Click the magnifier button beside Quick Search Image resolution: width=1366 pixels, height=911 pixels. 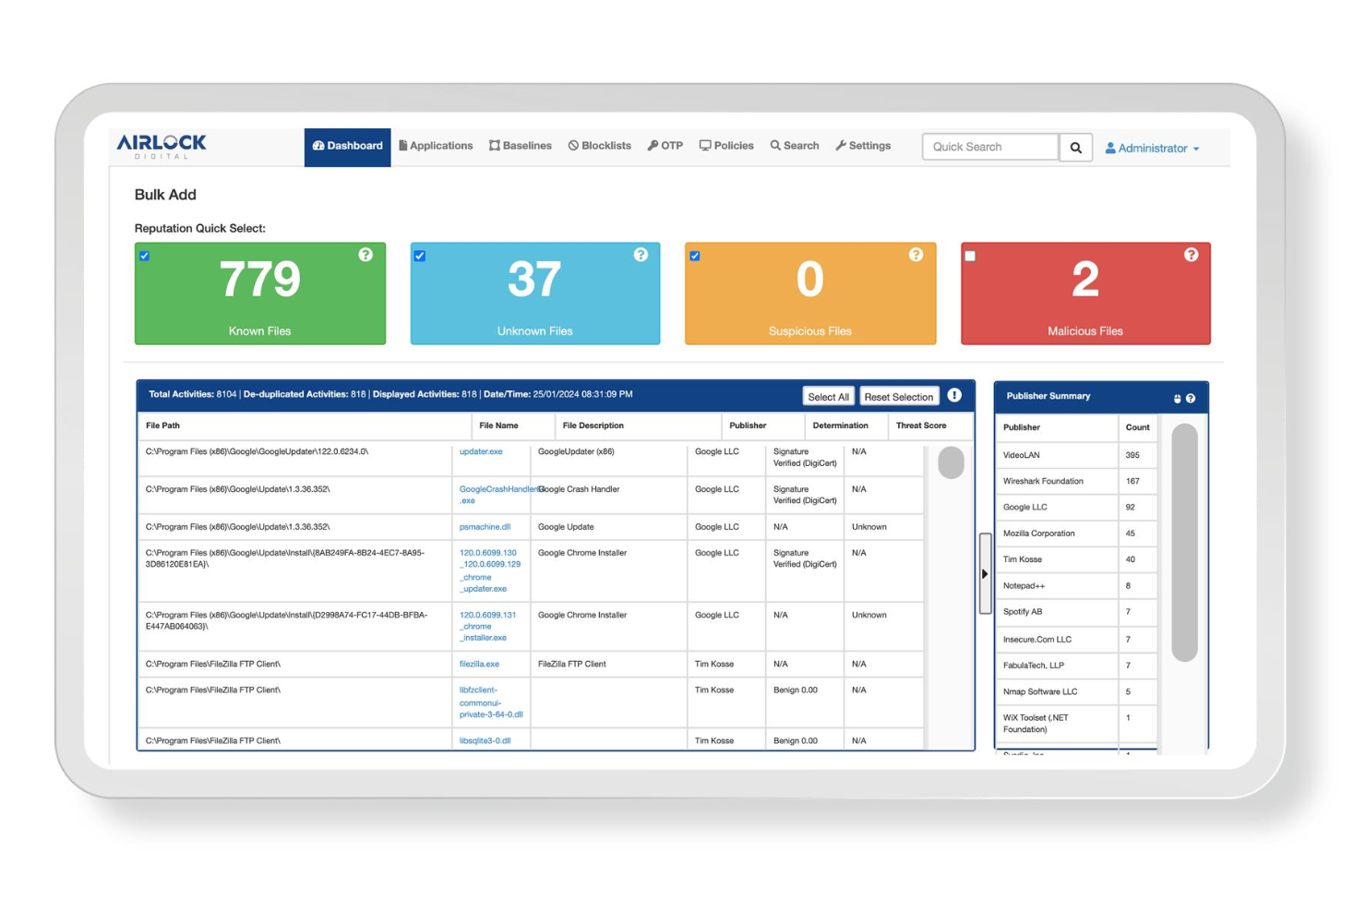(1075, 147)
